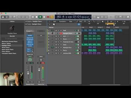Viewport: 131px width, 98px height.
Task: Open the LCD display mode dropdown arrow
Action: [x=91, y=17]
